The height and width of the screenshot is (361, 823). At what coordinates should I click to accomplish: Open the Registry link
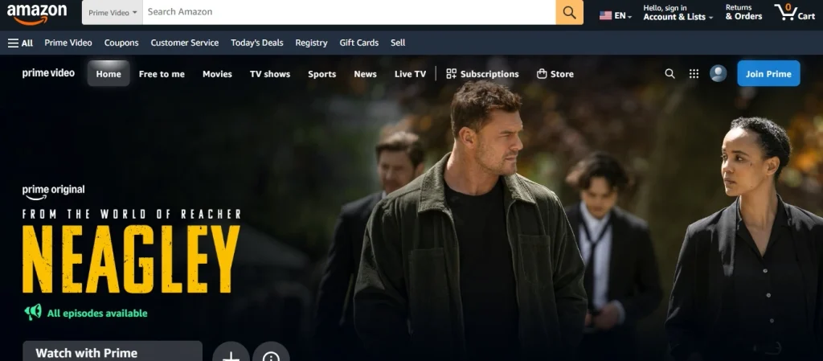coord(311,43)
